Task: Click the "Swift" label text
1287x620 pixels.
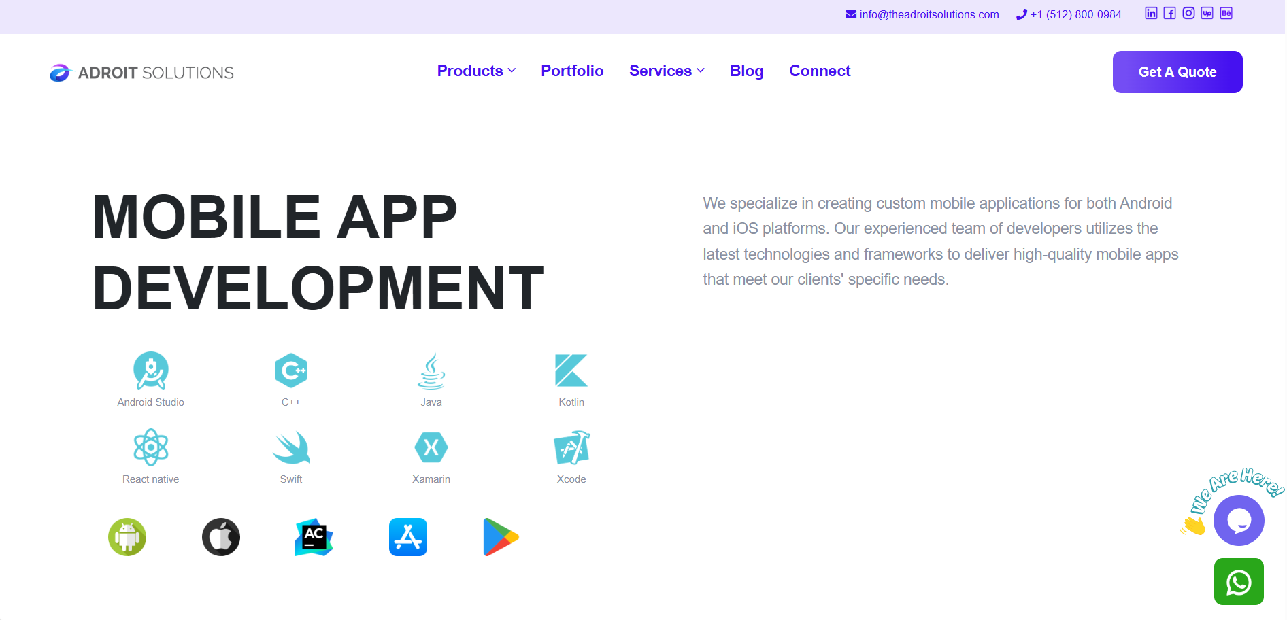Action: [291, 479]
